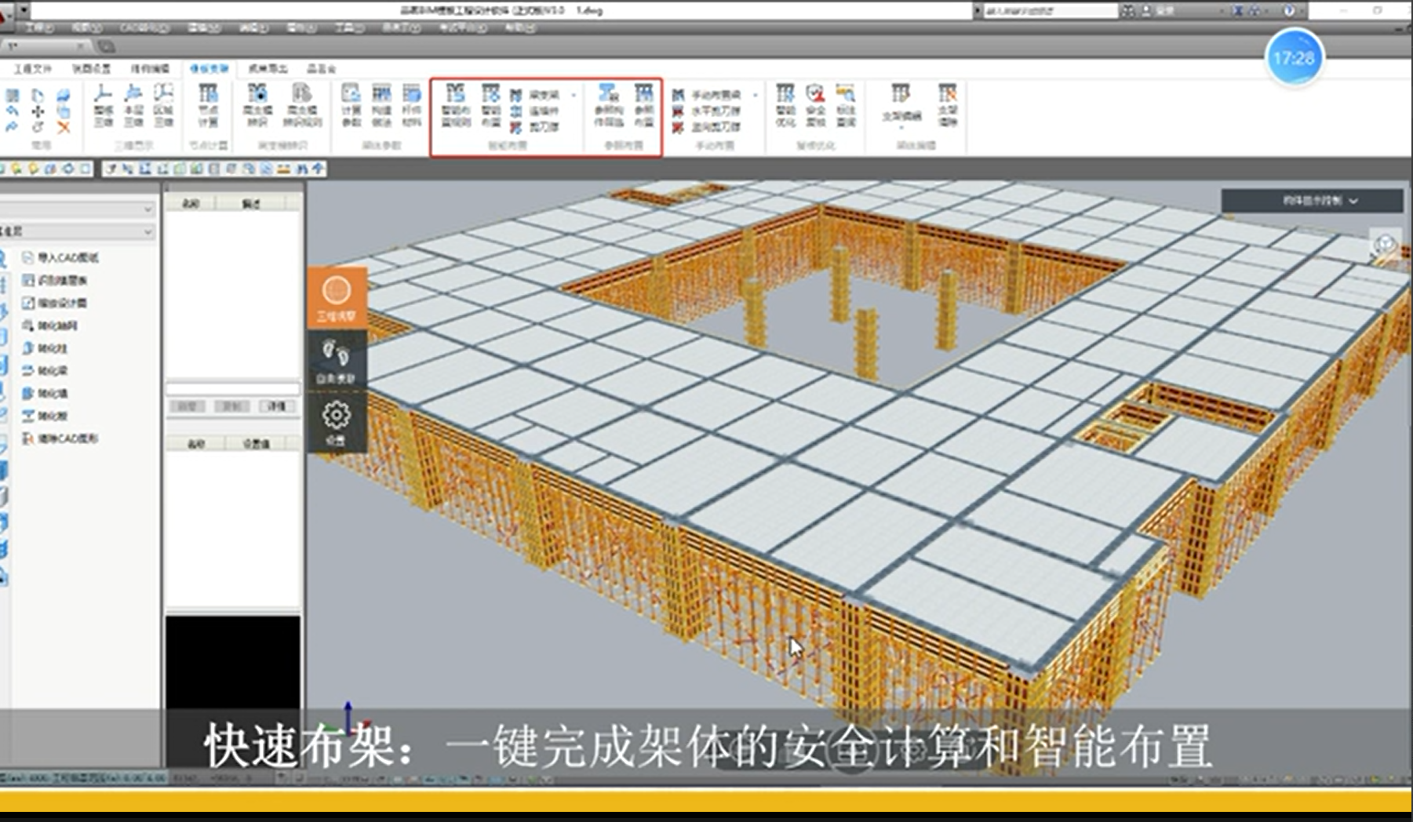The image size is (1413, 822).
Task: Expand the component display control dropdown
Action: pyautogui.click(x=1312, y=201)
